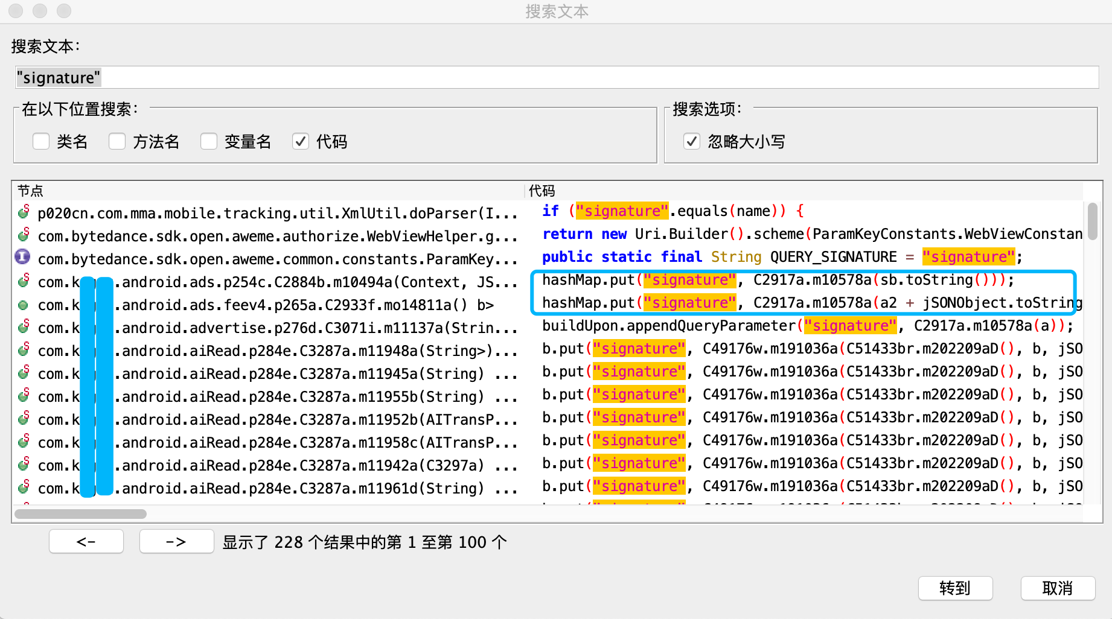Toggle the 变量名 (variable name) checkbox

pos(209,141)
